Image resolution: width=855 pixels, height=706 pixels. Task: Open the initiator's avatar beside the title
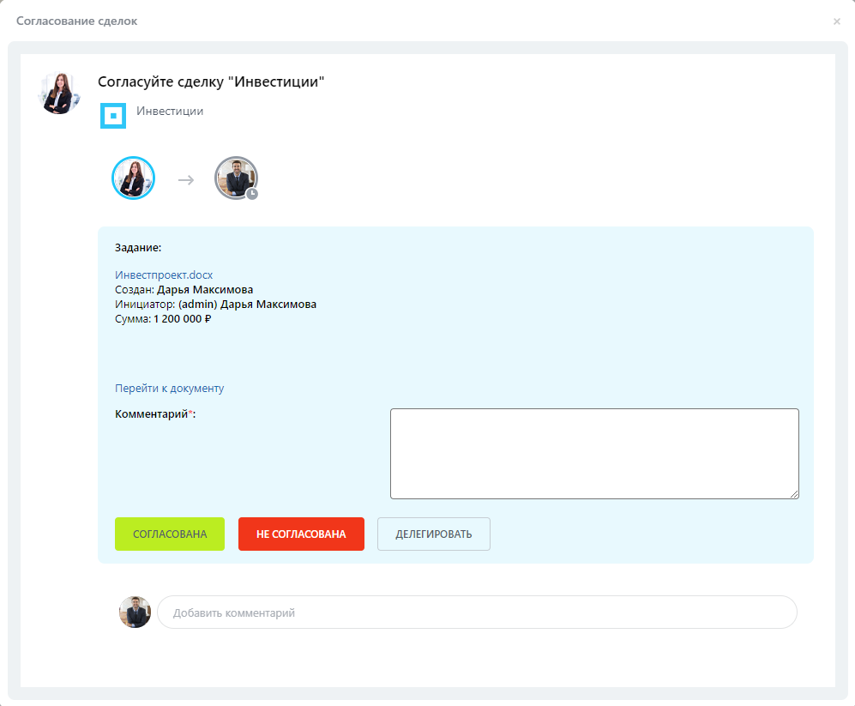pyautogui.click(x=59, y=94)
